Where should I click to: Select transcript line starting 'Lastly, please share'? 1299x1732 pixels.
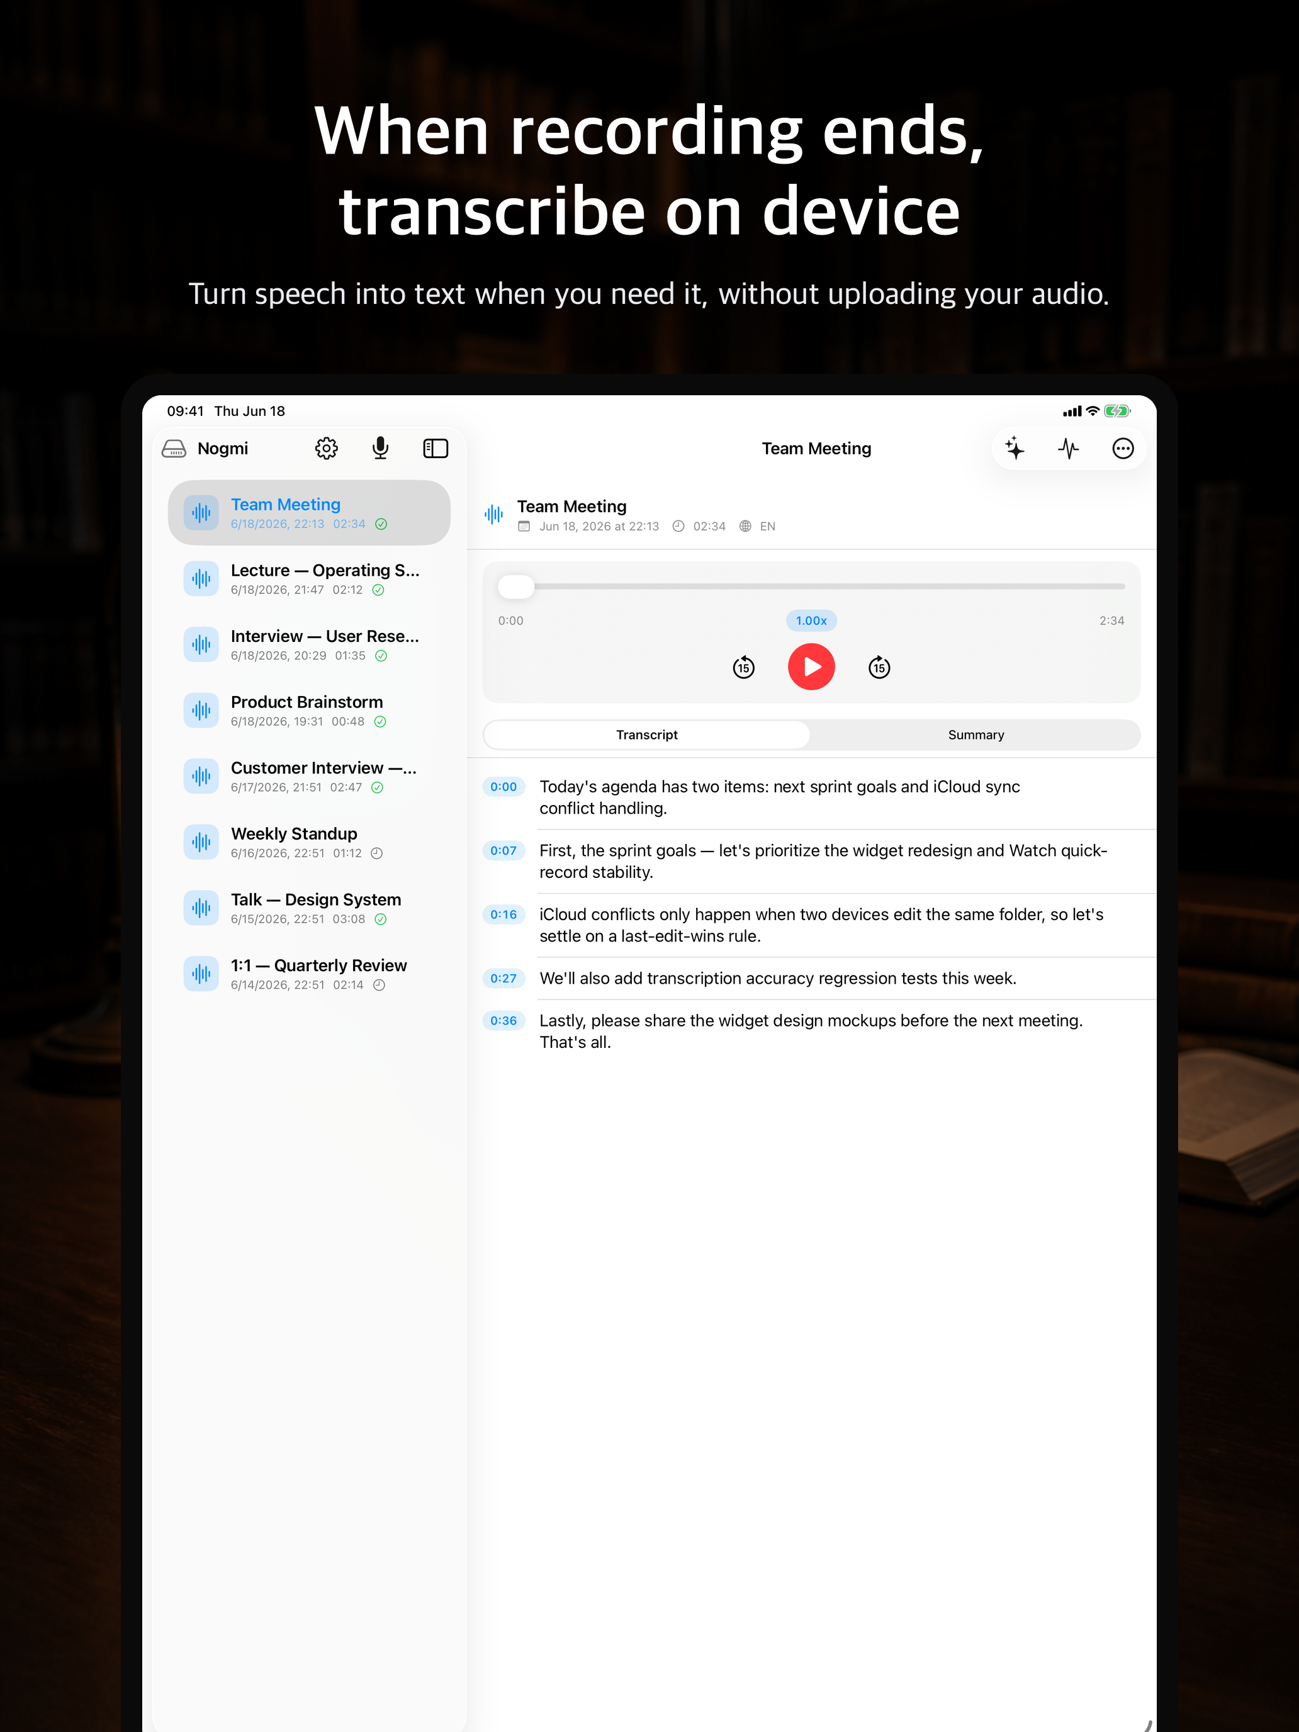pyautogui.click(x=811, y=1032)
